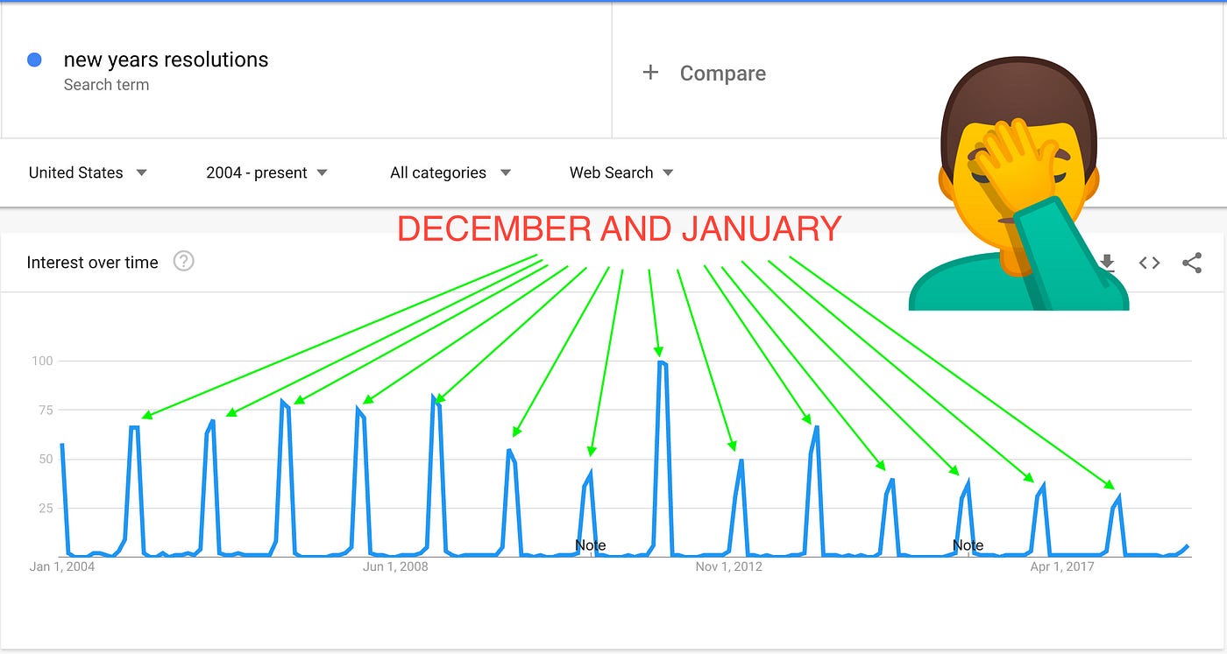
Task: Open the embed code icon
Action: tap(1149, 263)
